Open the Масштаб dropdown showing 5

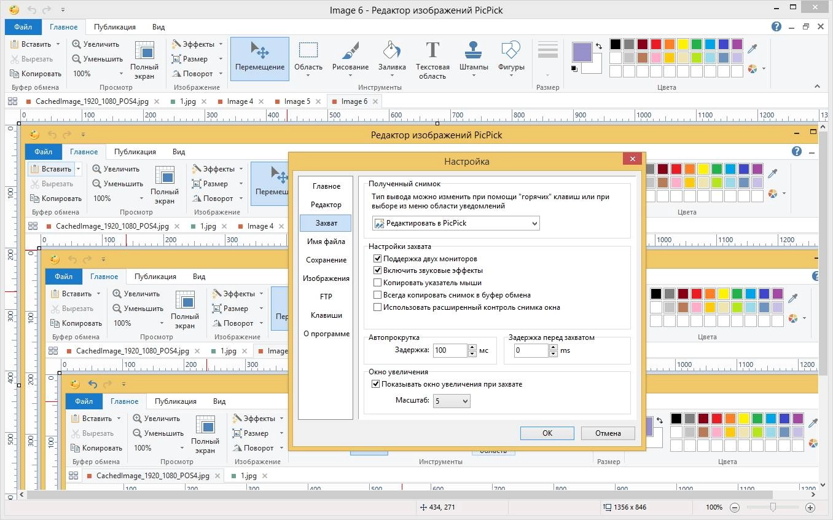pyautogui.click(x=452, y=401)
